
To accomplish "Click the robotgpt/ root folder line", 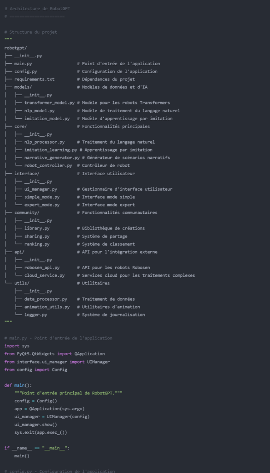I will point(16,48).
